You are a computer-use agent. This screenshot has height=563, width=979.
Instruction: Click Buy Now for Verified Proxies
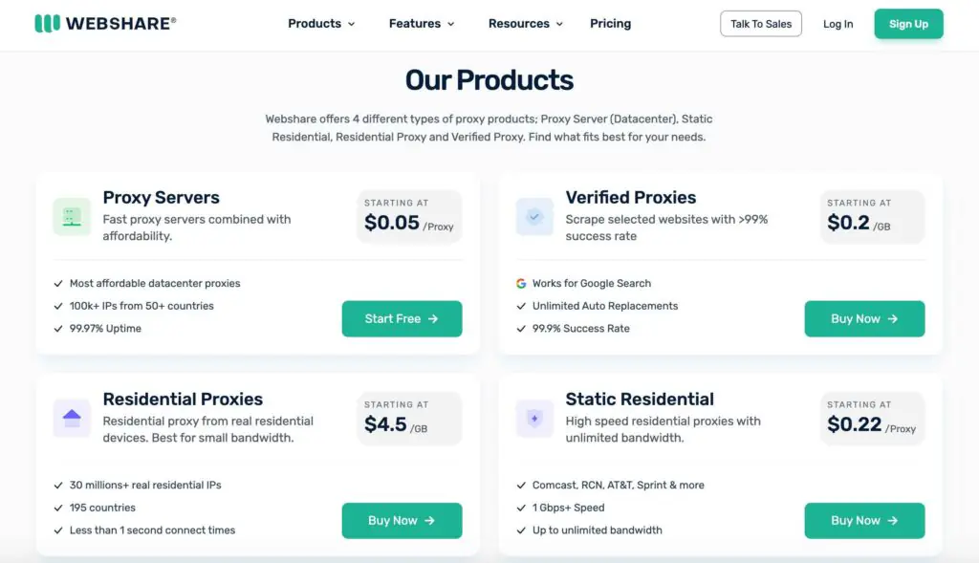864,319
